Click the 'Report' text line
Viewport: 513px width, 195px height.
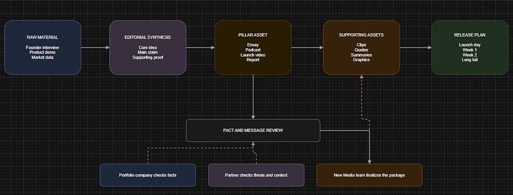253,60
